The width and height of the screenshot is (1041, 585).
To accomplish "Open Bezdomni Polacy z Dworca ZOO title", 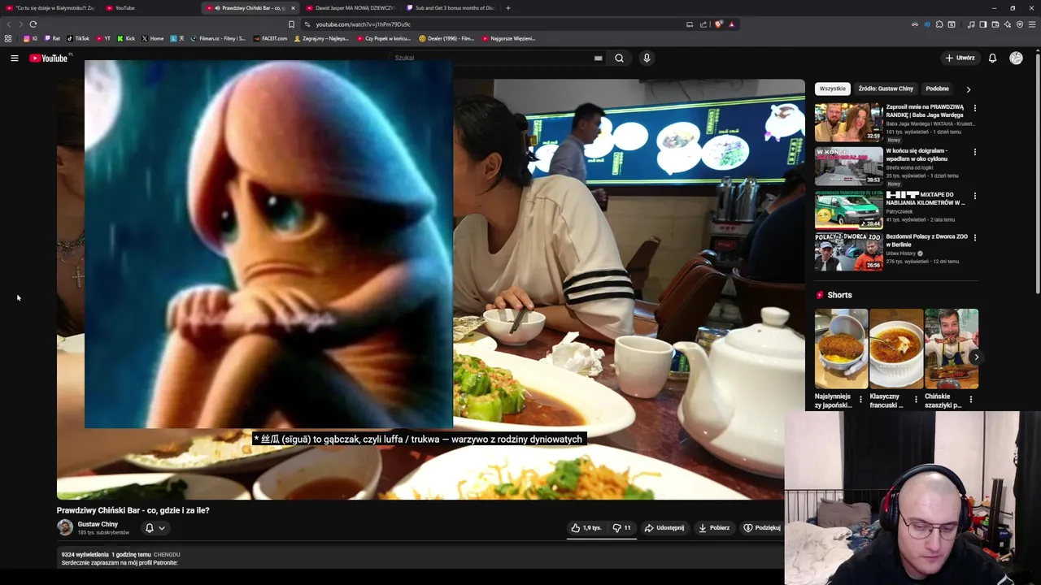I will pyautogui.click(x=927, y=240).
